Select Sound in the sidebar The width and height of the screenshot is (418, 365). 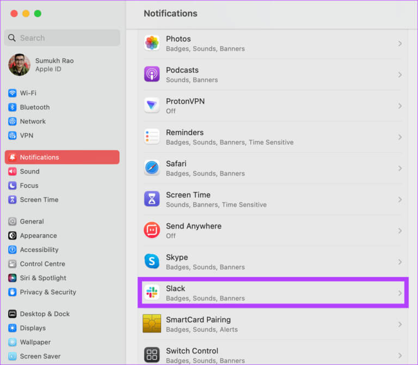tap(62, 171)
